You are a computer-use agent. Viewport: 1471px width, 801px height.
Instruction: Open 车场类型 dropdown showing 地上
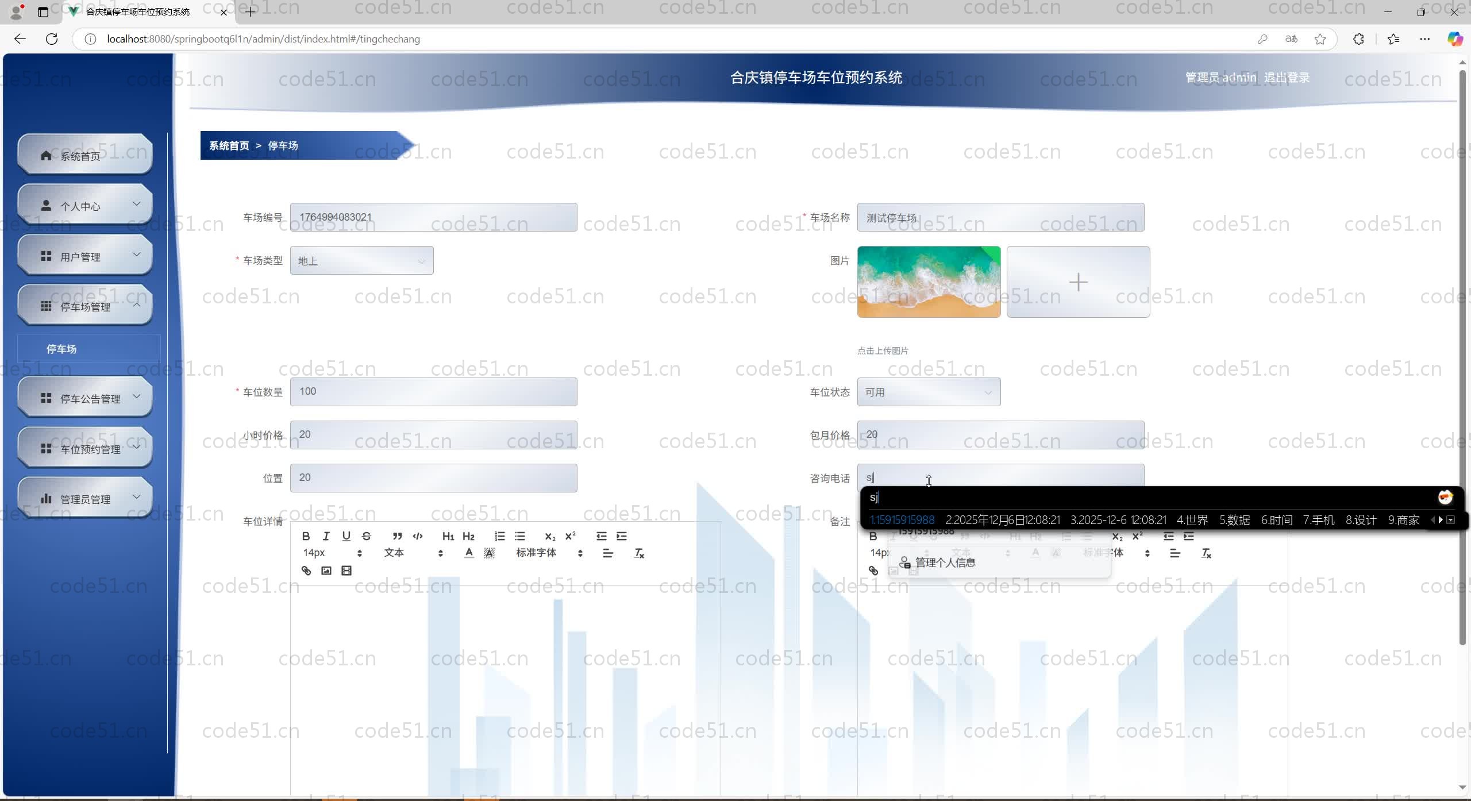(361, 261)
